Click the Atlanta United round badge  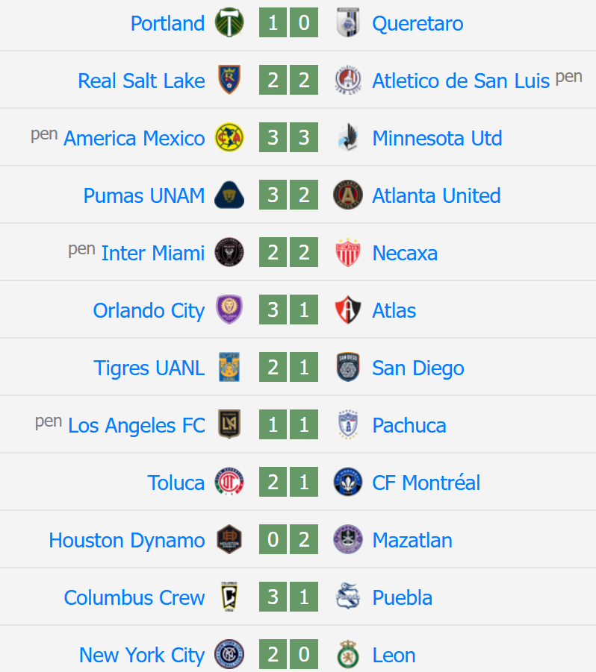point(348,195)
